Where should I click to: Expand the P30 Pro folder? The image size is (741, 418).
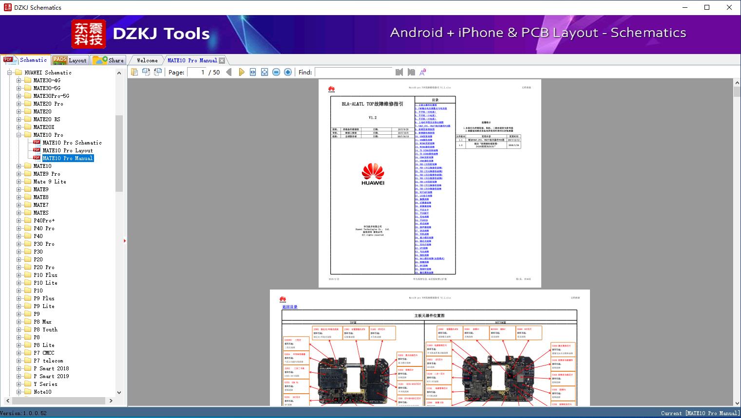tap(19, 244)
